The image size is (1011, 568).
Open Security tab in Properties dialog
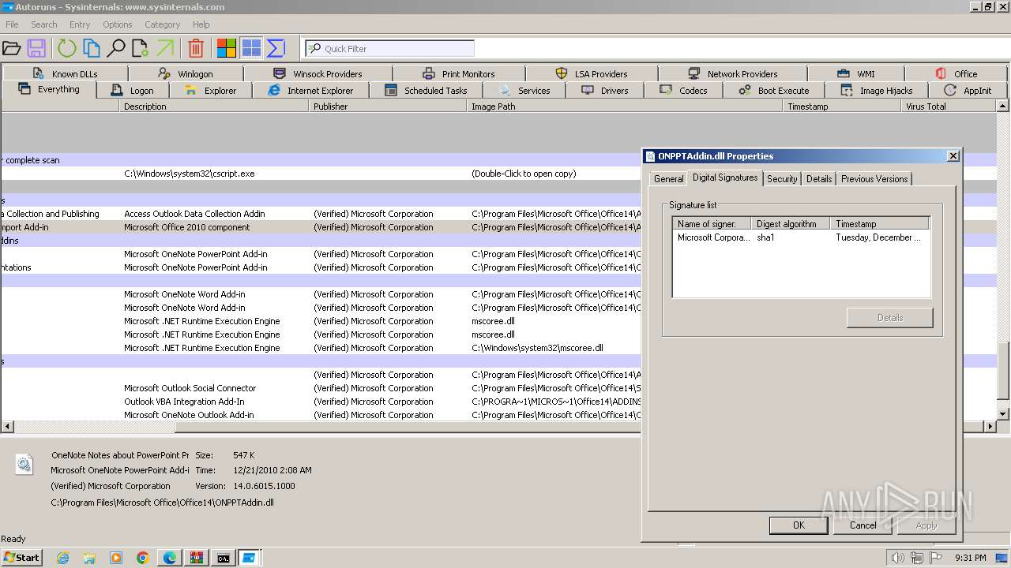[782, 179]
